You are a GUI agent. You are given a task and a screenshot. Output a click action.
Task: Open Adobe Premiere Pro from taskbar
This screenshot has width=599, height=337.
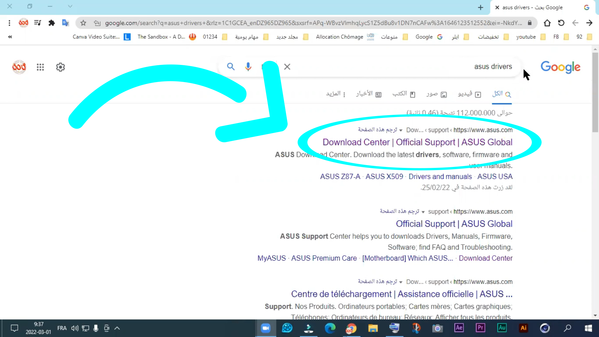tap(480, 328)
